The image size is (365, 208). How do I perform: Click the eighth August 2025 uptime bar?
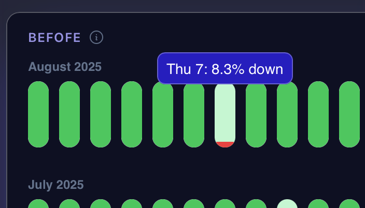click(x=256, y=114)
